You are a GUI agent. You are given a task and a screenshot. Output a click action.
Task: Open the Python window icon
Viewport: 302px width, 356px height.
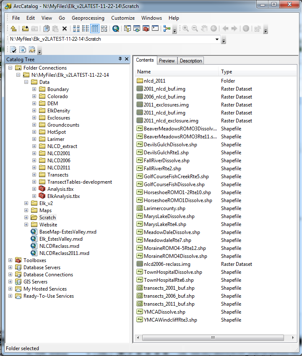(155, 29)
